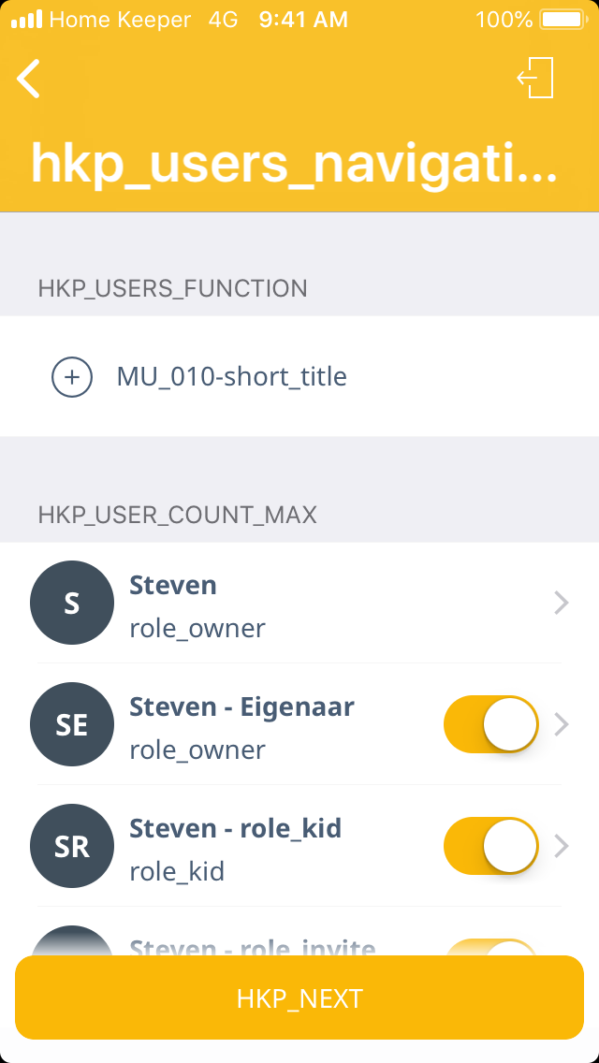Tap the signal strength bars icon
The width and height of the screenshot is (599, 1063).
click(x=26, y=19)
